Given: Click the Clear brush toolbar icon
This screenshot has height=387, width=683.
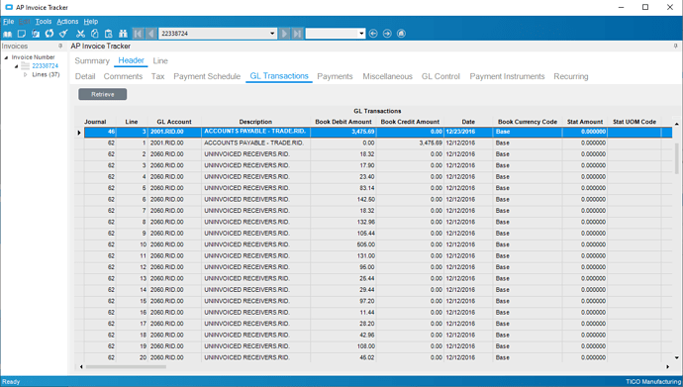Looking at the screenshot, I should pyautogui.click(x=63, y=34).
